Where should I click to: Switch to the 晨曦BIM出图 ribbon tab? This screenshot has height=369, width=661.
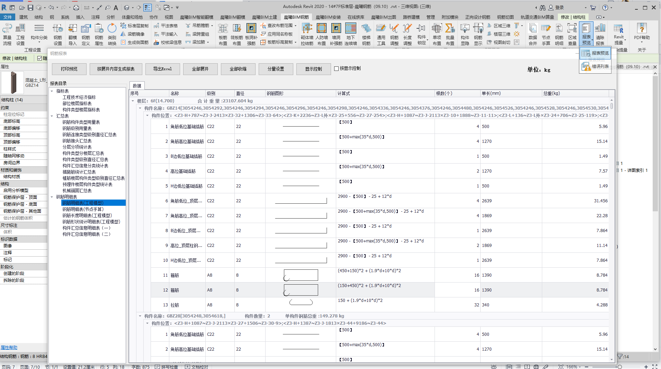pos(384,17)
